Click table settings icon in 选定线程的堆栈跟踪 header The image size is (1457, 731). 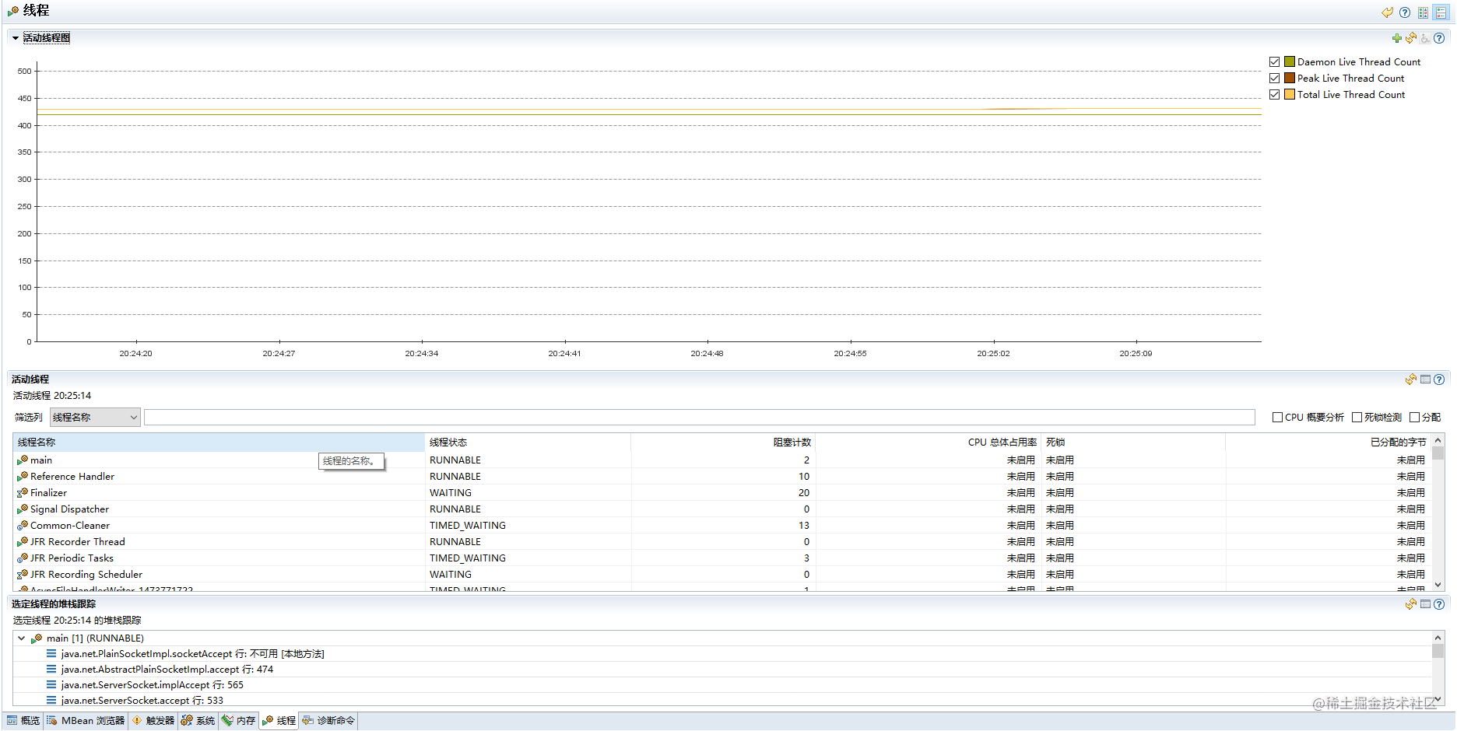point(1426,604)
